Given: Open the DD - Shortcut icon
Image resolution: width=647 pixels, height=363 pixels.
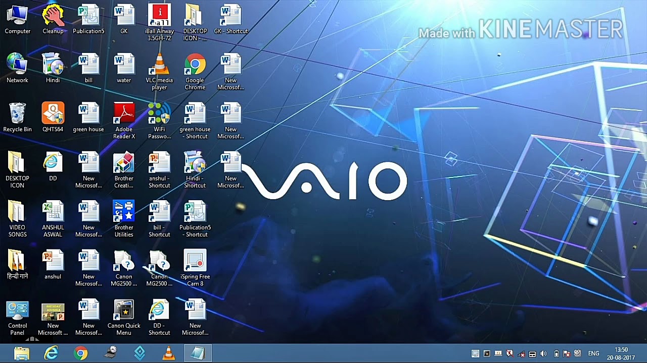Looking at the screenshot, I should (159, 318).
